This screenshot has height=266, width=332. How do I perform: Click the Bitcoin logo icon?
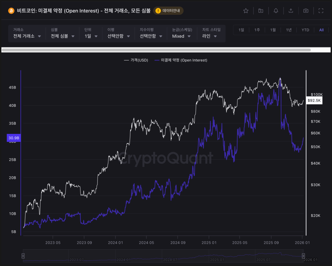click(11, 11)
